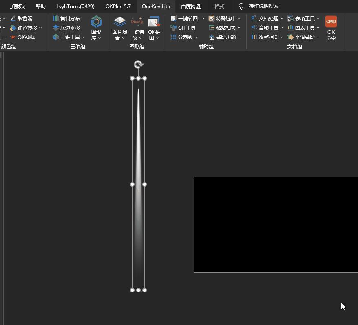Select the 取色器 color picker tool
The image size is (358, 325).
point(21,18)
